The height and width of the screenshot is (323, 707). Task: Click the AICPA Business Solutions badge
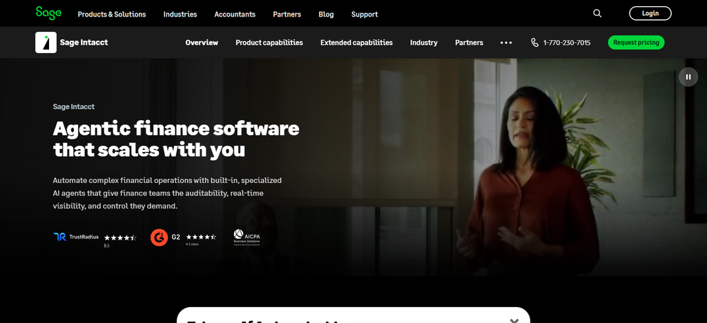coord(246,237)
